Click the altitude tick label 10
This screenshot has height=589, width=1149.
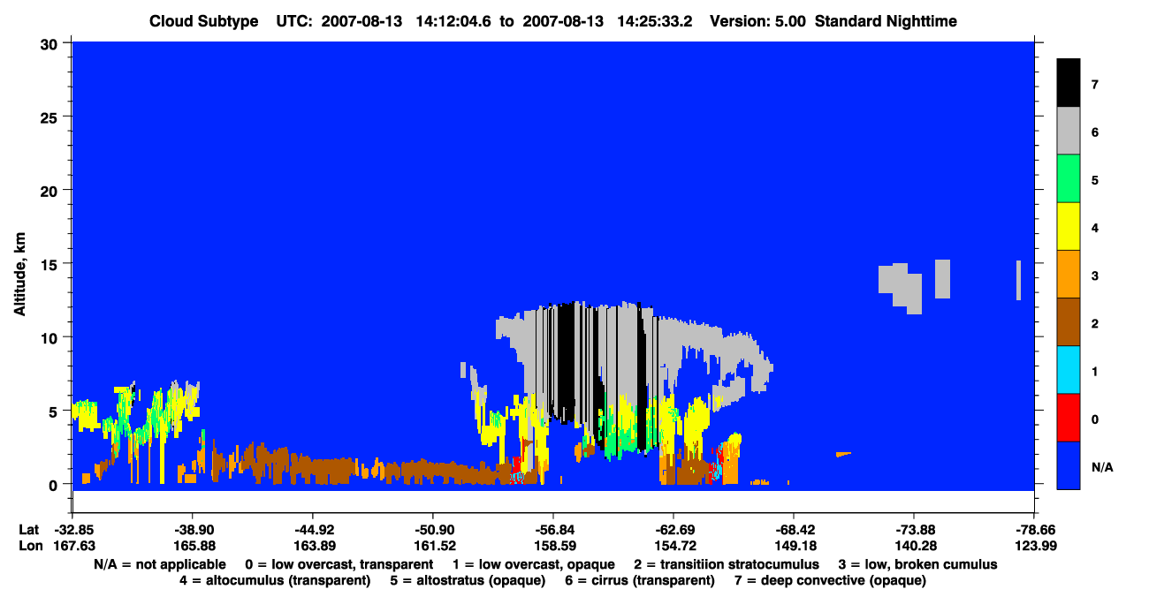(x=51, y=337)
